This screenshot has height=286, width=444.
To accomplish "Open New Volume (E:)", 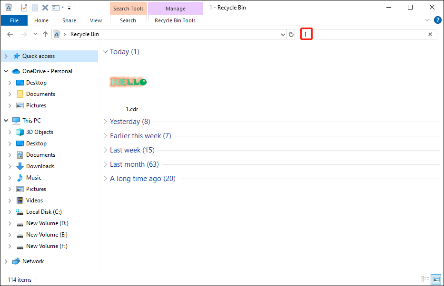I will pos(47,235).
